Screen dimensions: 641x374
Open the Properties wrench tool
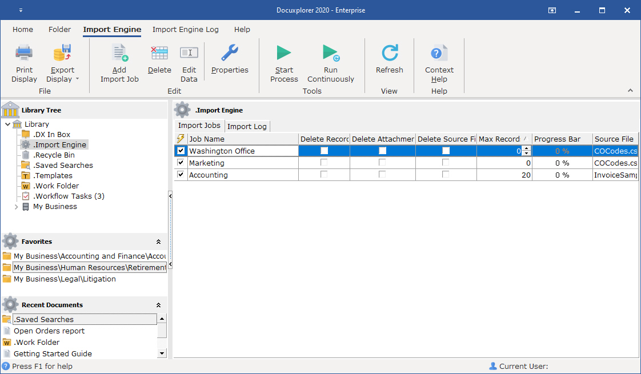pyautogui.click(x=230, y=54)
